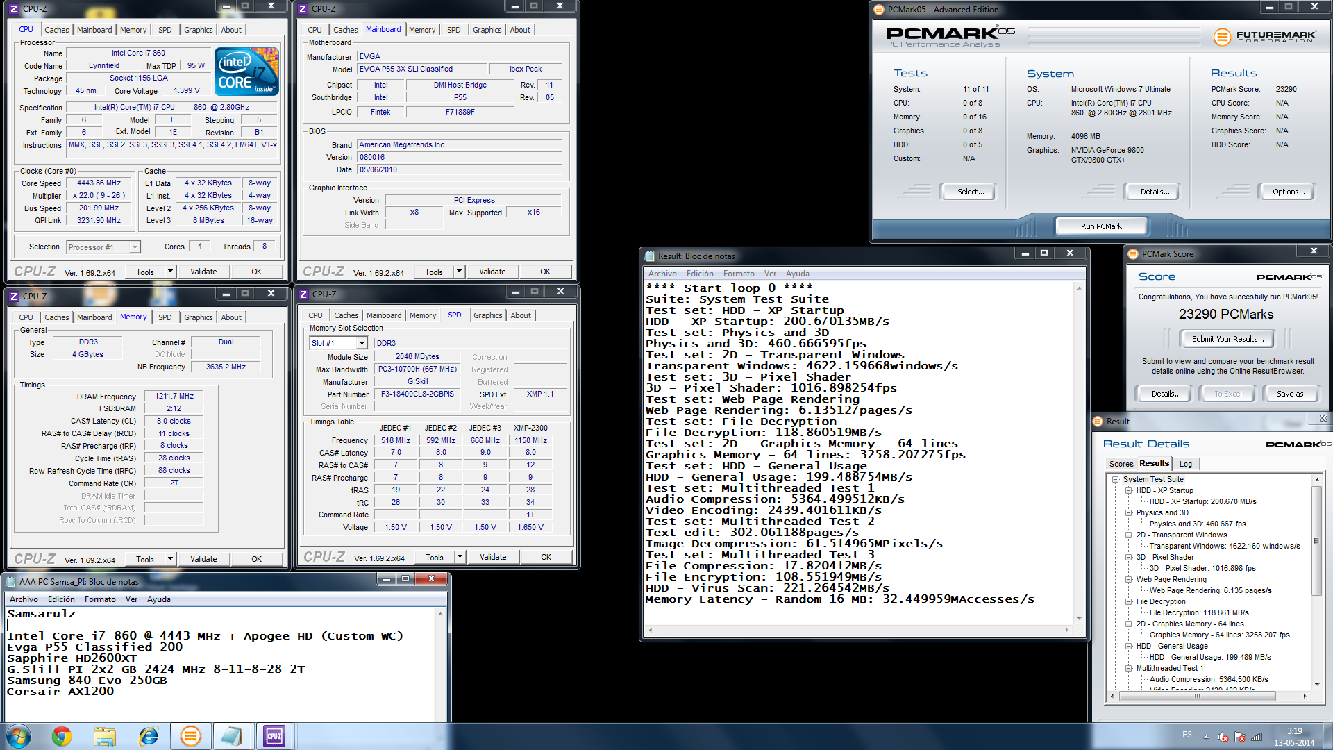
Task: Click the Run PCMark button
Action: coord(1101,226)
